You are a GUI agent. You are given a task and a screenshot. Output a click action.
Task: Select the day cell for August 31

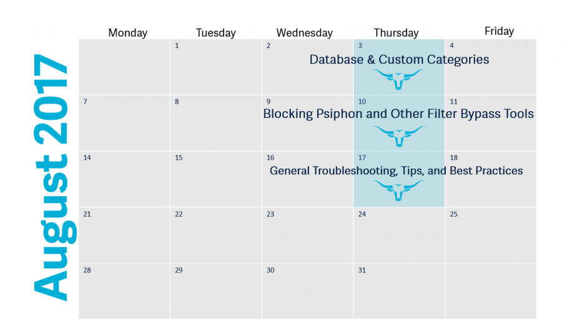tap(399, 291)
